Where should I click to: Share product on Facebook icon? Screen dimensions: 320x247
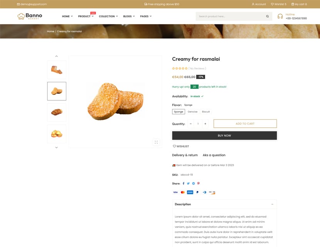click(x=184, y=183)
